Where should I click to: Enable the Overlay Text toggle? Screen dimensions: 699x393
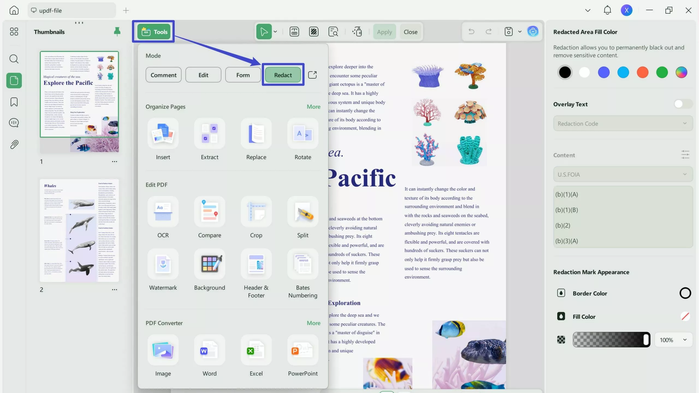point(680,104)
